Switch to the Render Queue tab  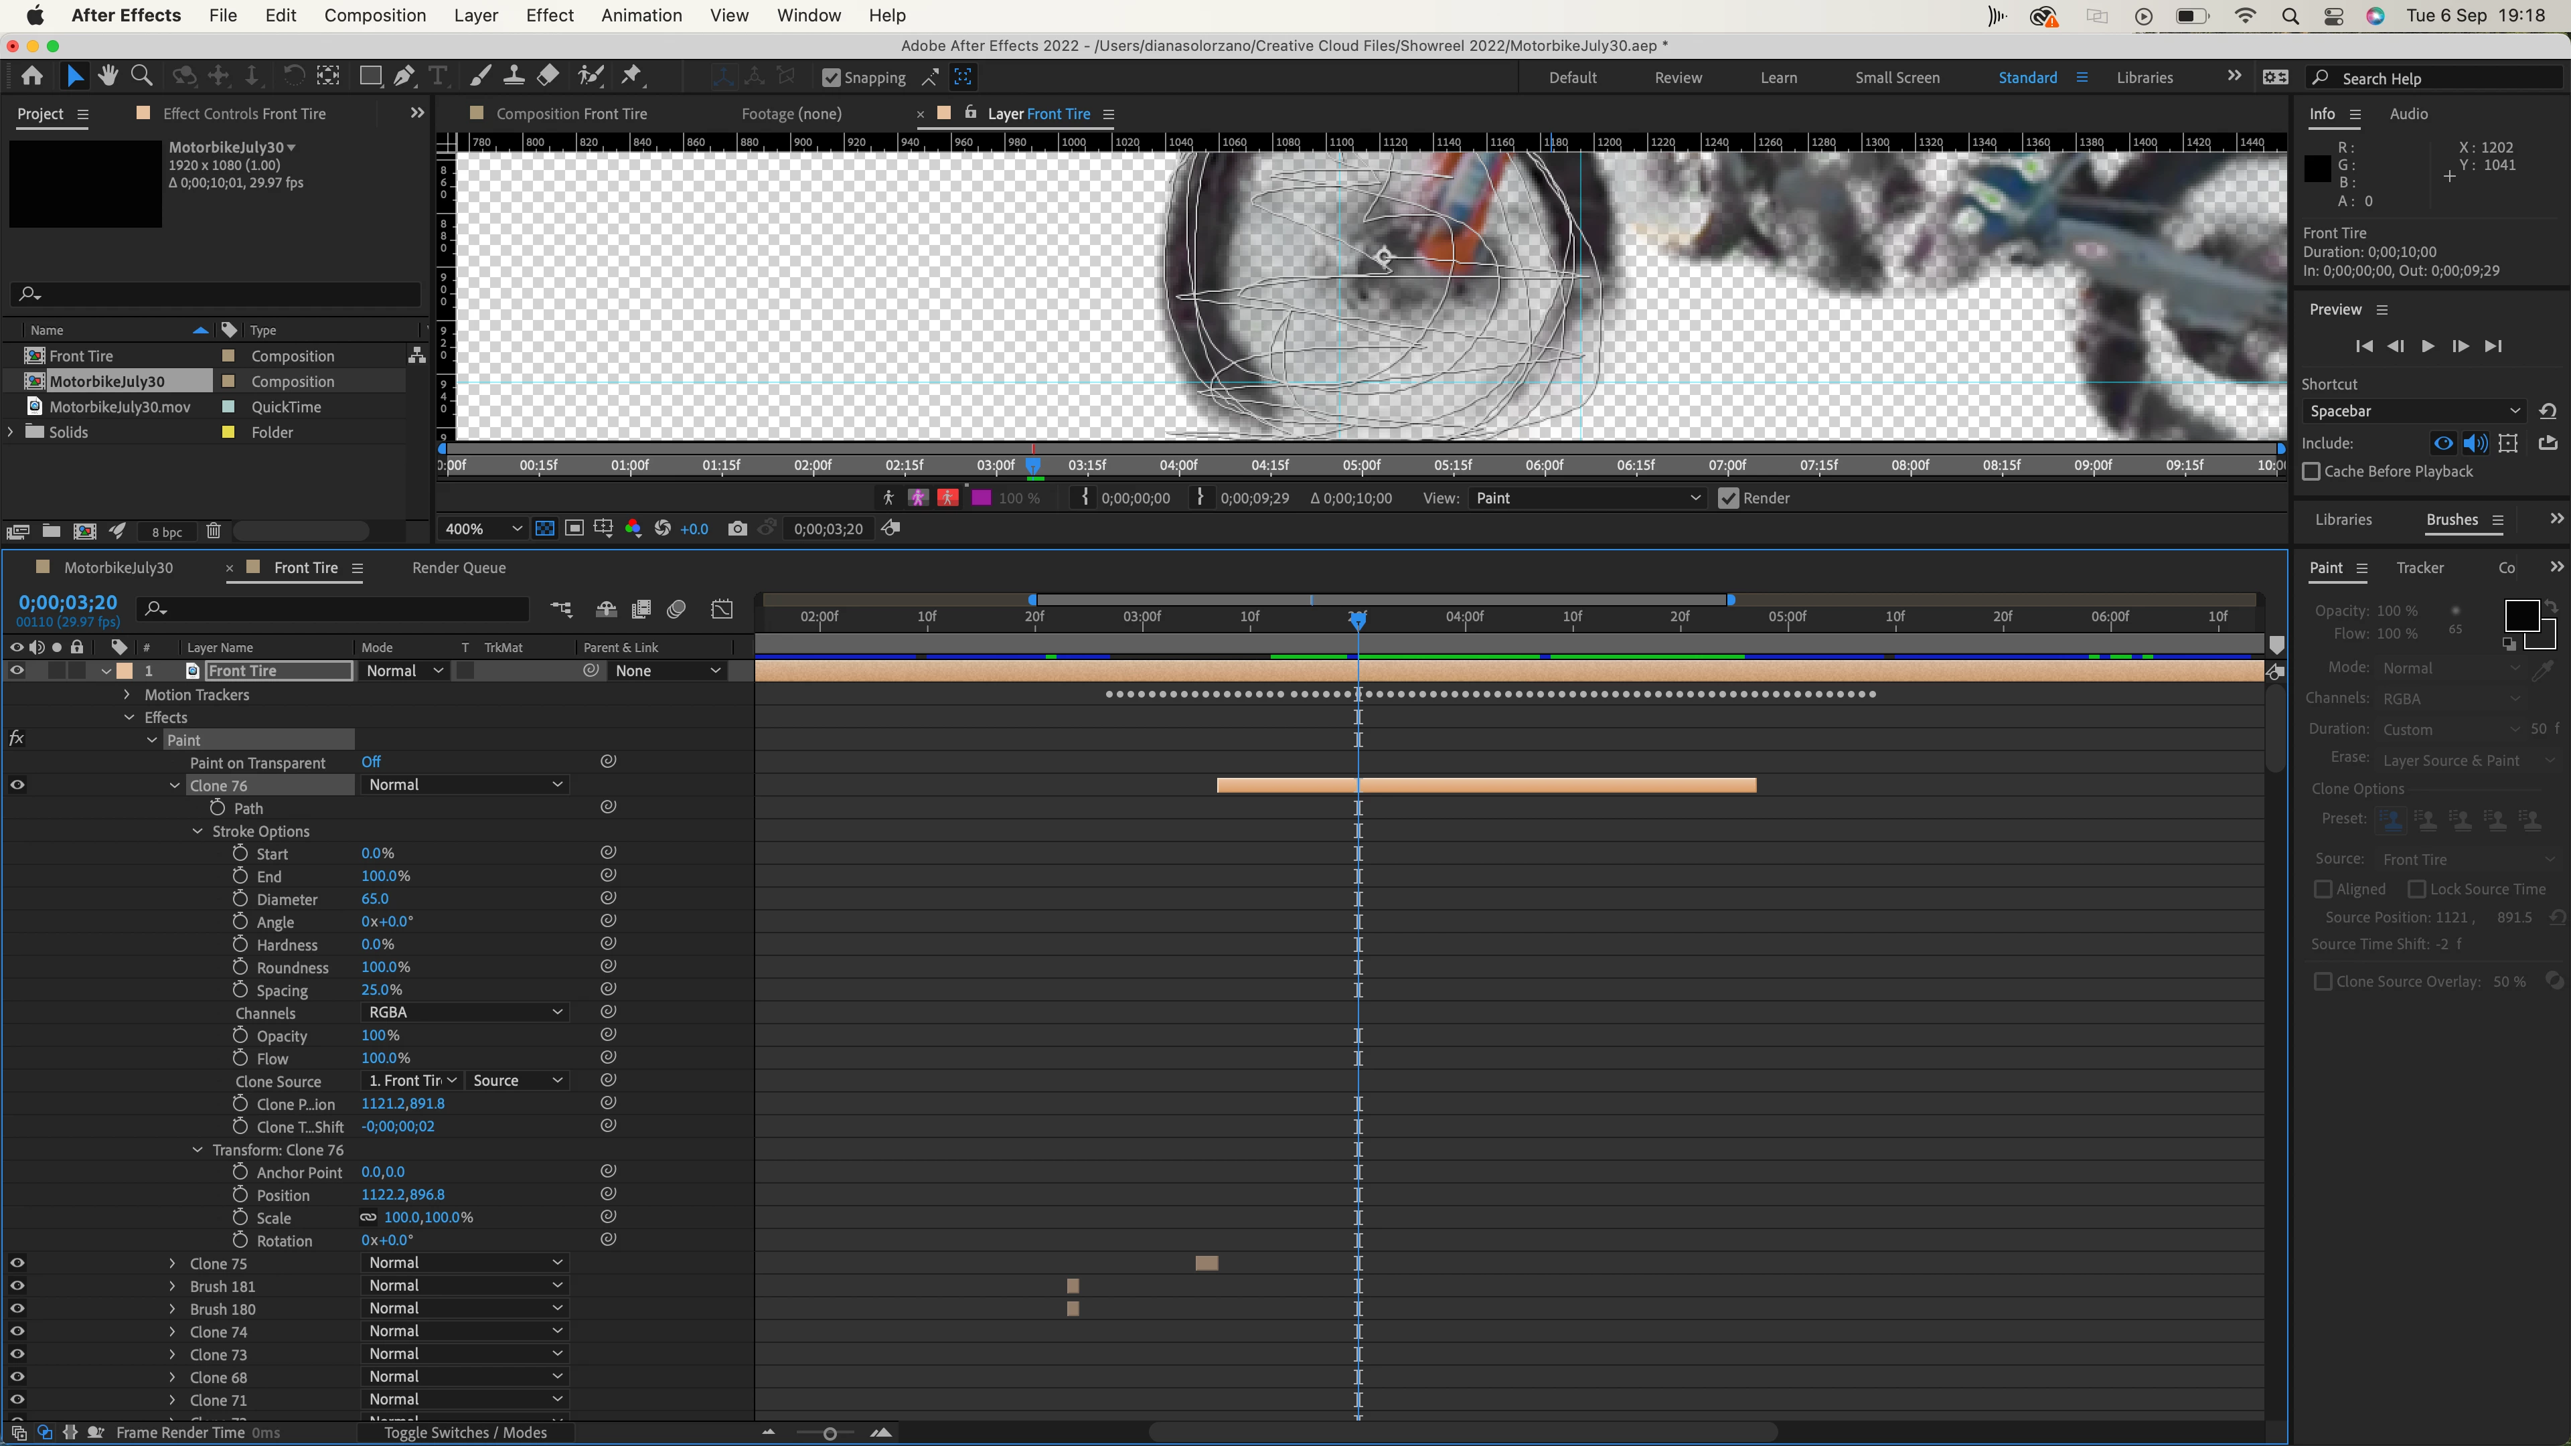458,568
